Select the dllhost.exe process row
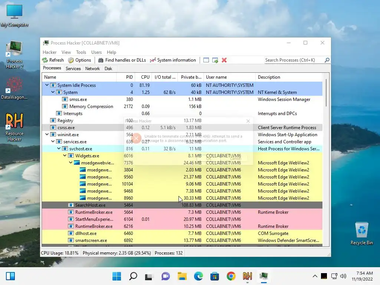 click(x=182, y=233)
